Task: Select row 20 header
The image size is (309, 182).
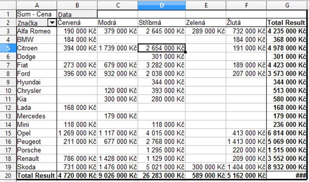Action: 8,176
